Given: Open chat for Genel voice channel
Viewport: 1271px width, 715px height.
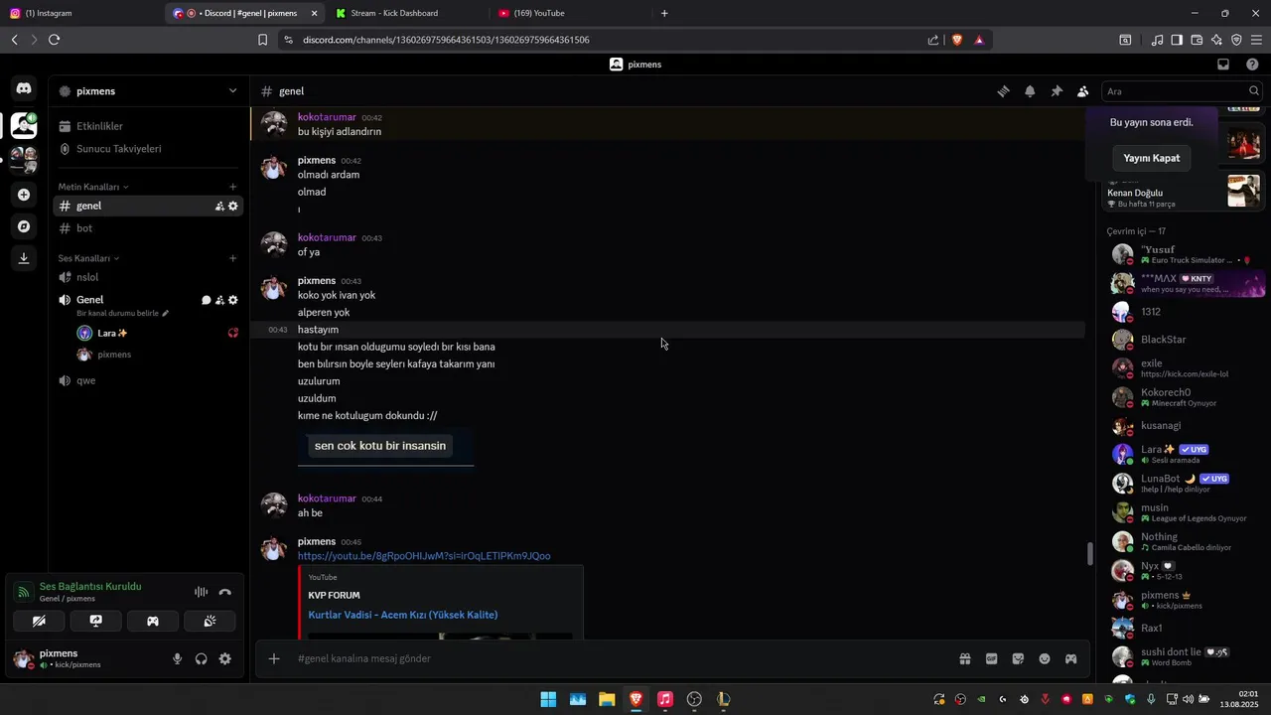Looking at the screenshot, I should (x=207, y=300).
